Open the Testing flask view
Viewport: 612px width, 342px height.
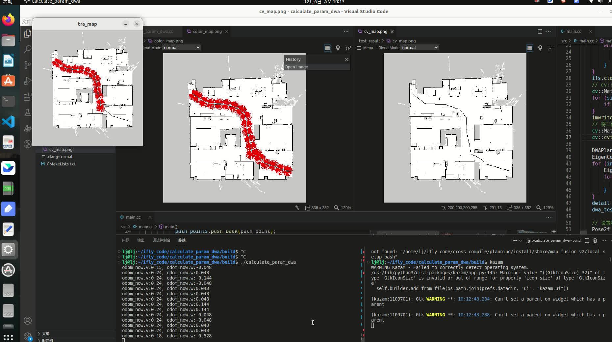point(28,112)
